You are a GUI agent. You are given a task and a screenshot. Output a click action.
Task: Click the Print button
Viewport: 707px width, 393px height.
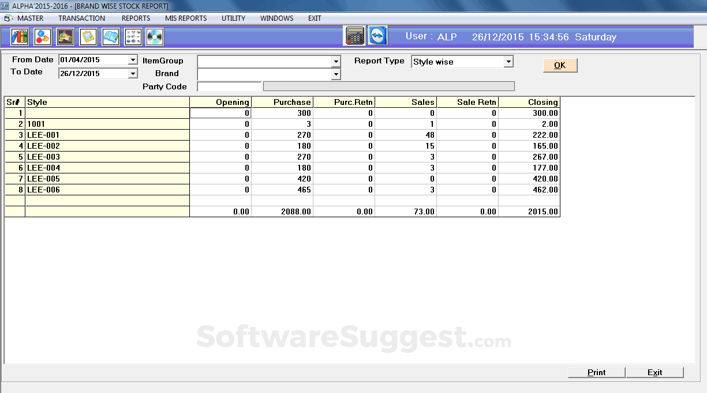point(596,372)
